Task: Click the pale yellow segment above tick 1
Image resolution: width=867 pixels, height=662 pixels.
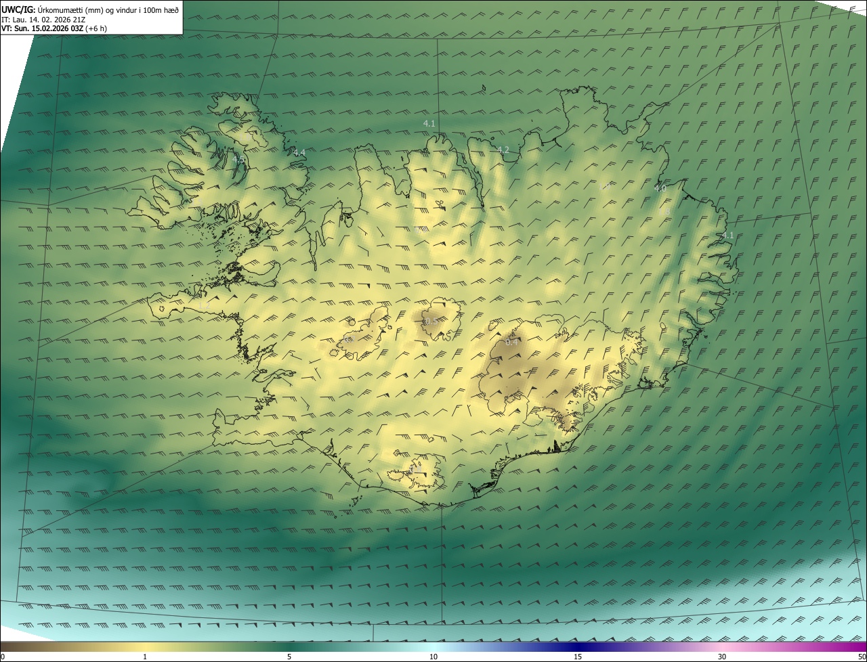Action: click(145, 647)
